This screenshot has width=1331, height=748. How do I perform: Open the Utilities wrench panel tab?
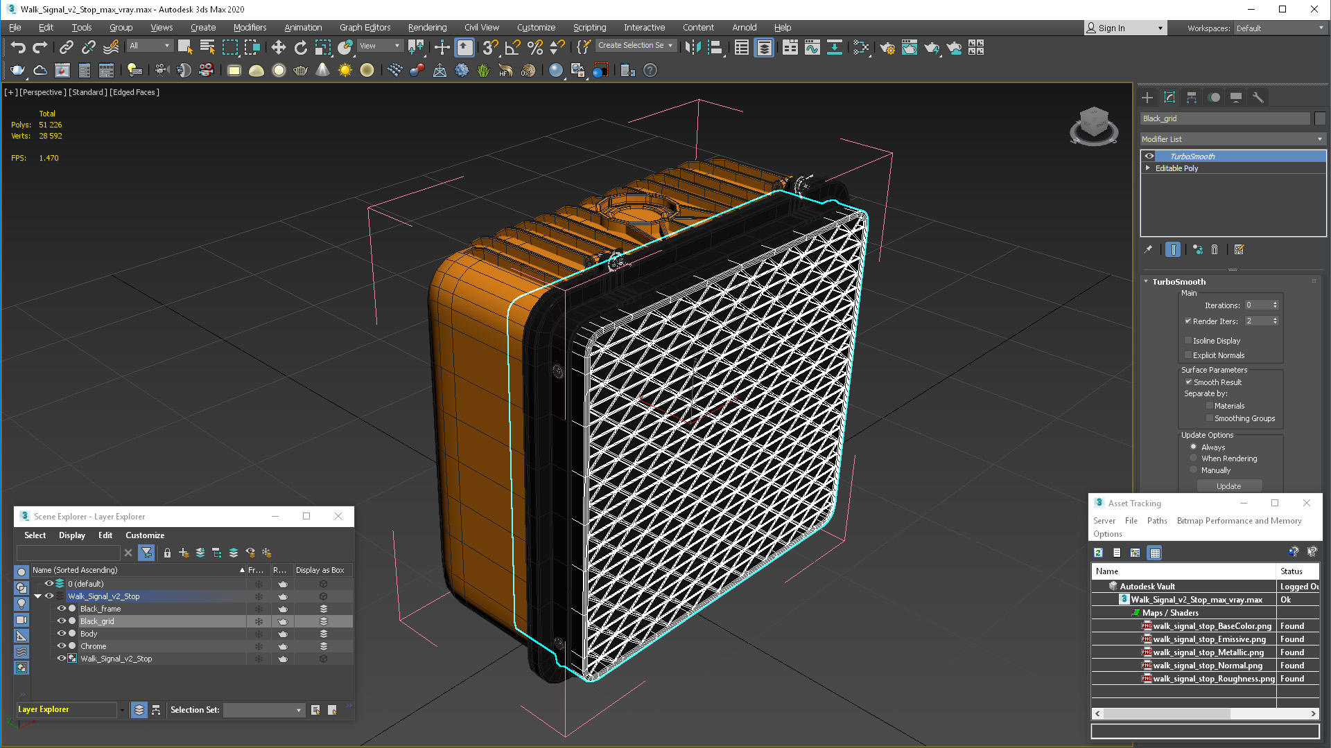(1258, 98)
